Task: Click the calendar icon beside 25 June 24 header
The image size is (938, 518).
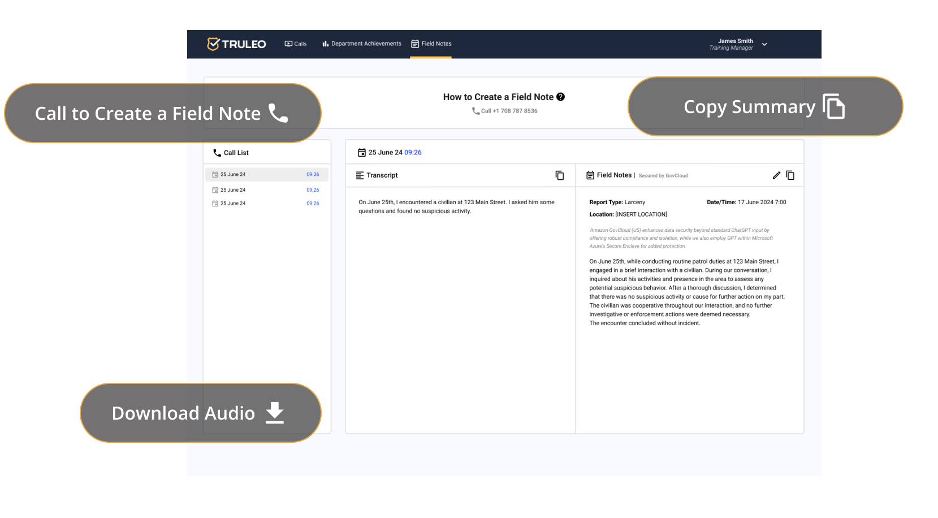Action: point(362,153)
